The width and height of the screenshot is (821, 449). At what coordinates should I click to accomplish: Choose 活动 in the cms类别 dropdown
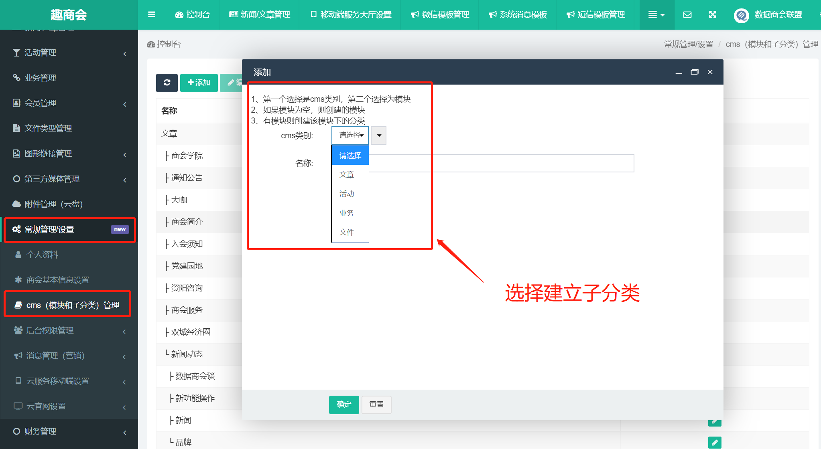[347, 194]
